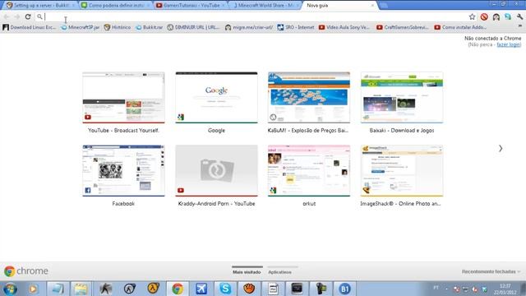Open the red AdBlock extension icon
Screen dimensions: 526x296
click(x=484, y=16)
